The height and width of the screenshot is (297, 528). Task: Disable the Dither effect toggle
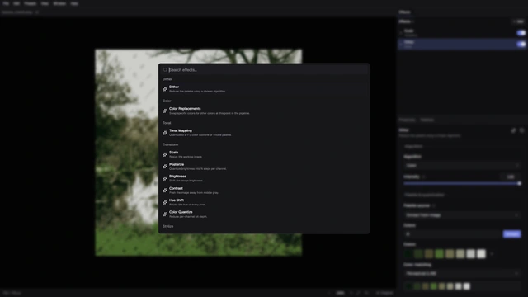pos(521,44)
